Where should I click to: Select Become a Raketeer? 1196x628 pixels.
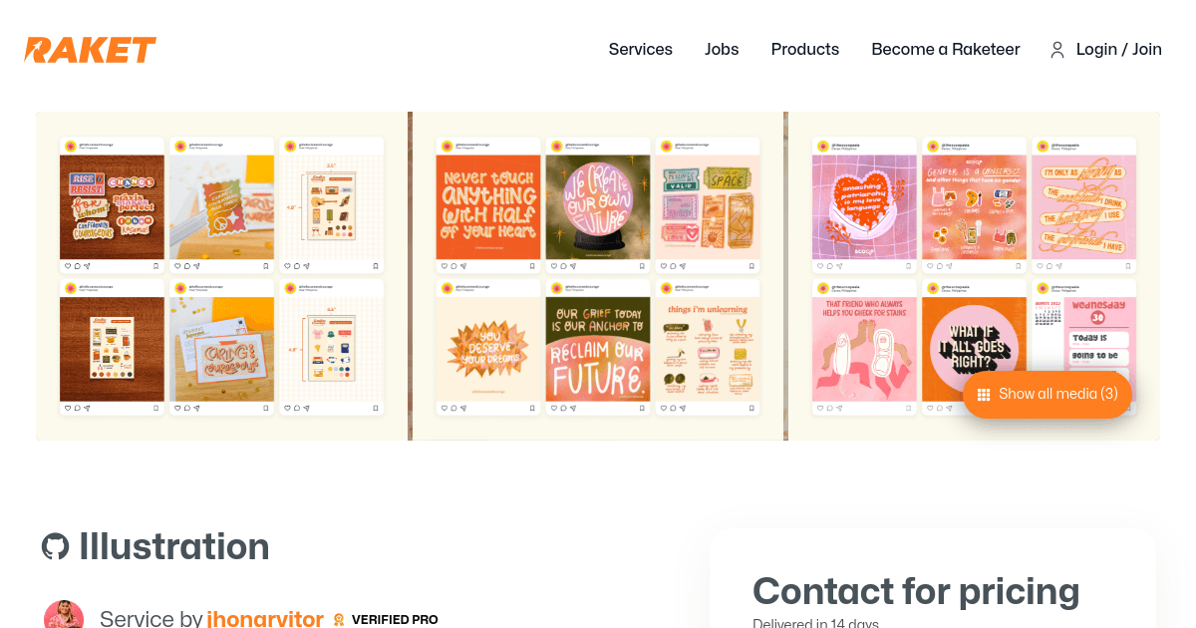(x=946, y=49)
